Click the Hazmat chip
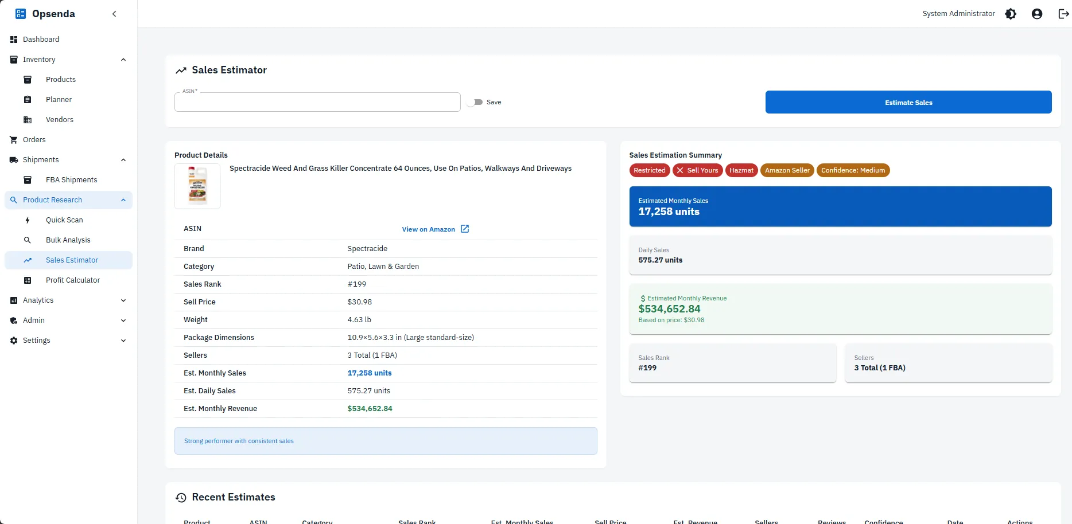1072x524 pixels. 741,170
